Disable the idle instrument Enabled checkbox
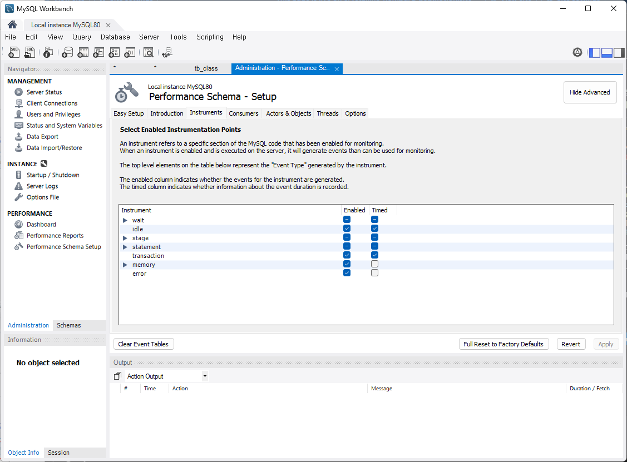This screenshot has height=462, width=627. pyautogui.click(x=347, y=228)
